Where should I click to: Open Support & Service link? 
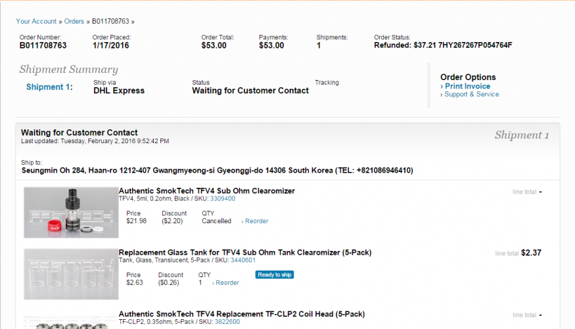(472, 94)
